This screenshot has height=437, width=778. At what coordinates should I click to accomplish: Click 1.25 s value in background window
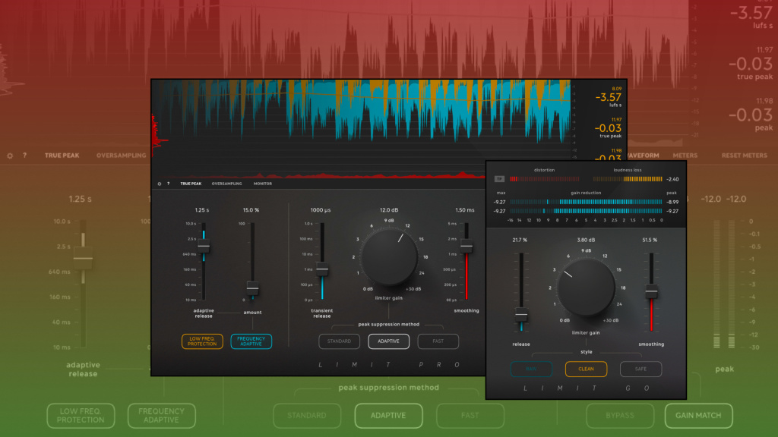click(x=80, y=200)
